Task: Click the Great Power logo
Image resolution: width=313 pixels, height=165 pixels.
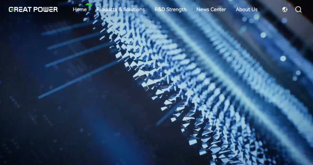Action: coord(33,9)
